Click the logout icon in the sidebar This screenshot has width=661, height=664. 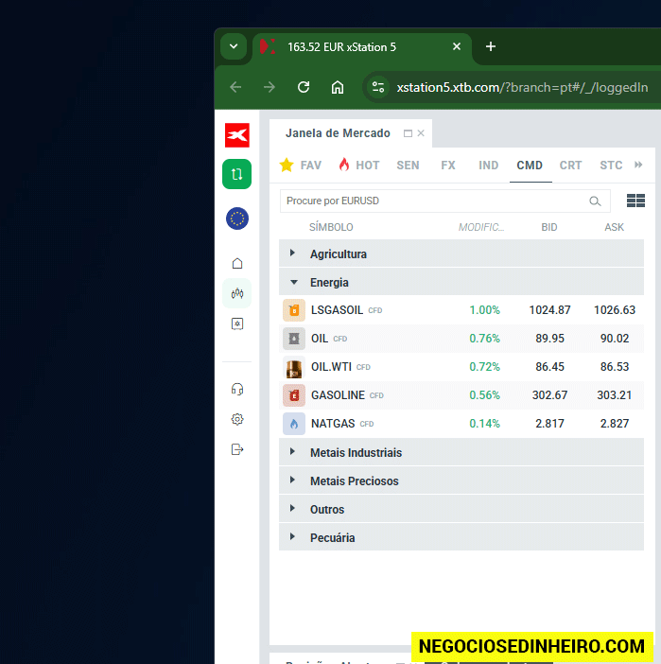click(237, 449)
